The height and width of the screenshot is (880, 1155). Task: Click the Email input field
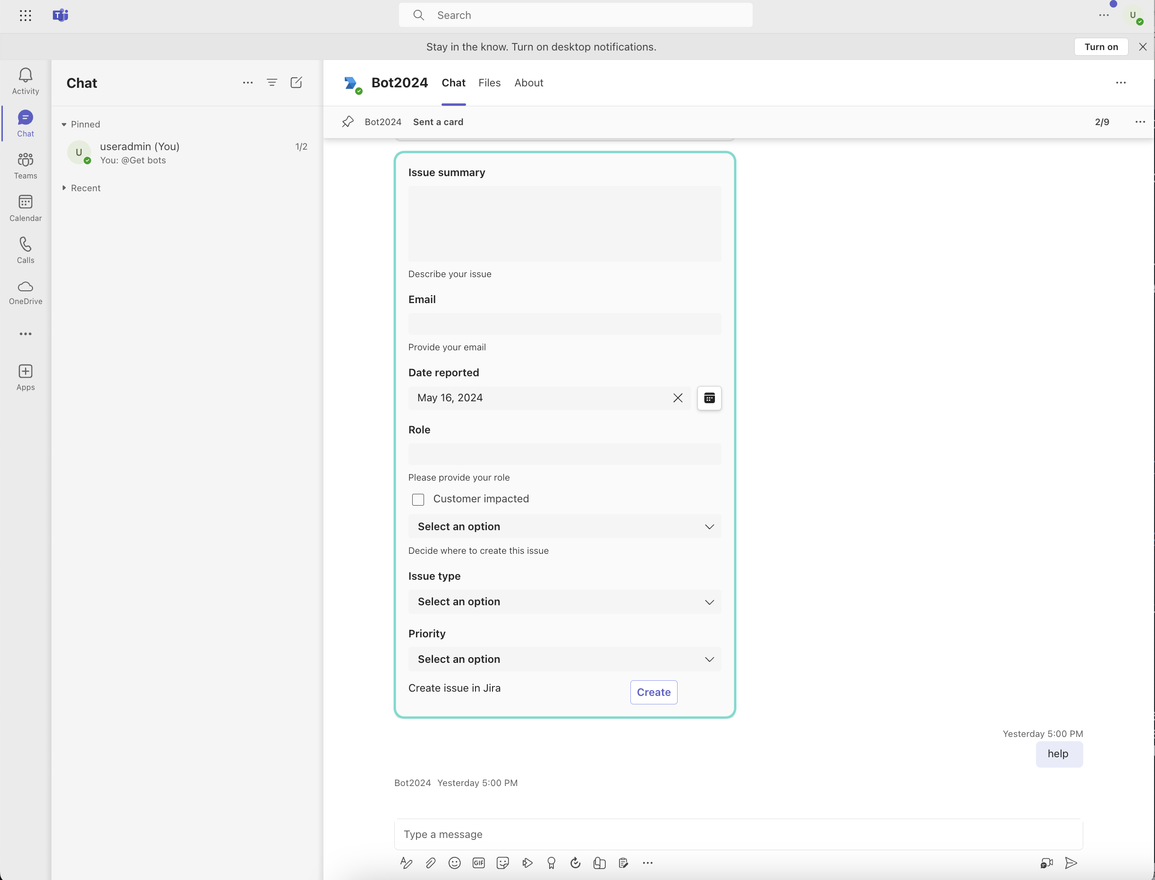(x=564, y=324)
